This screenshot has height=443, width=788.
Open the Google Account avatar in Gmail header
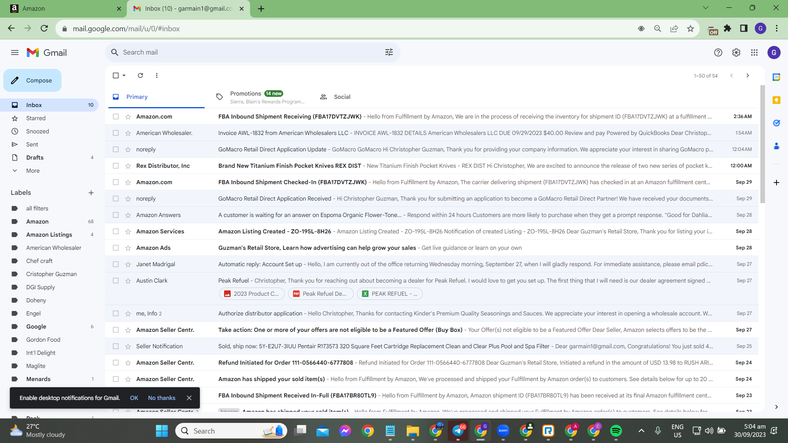tap(774, 53)
